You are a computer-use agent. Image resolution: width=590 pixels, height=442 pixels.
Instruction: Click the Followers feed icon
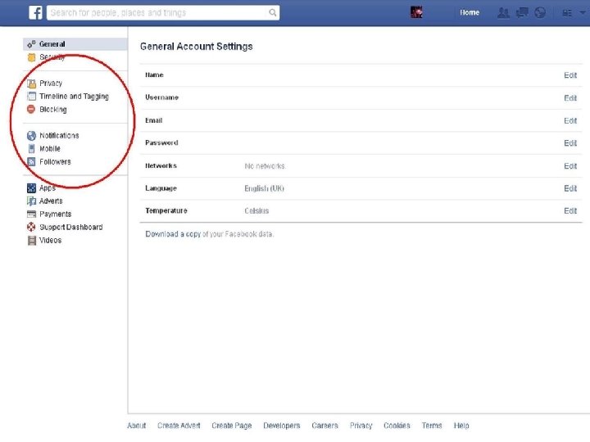pyautogui.click(x=32, y=162)
